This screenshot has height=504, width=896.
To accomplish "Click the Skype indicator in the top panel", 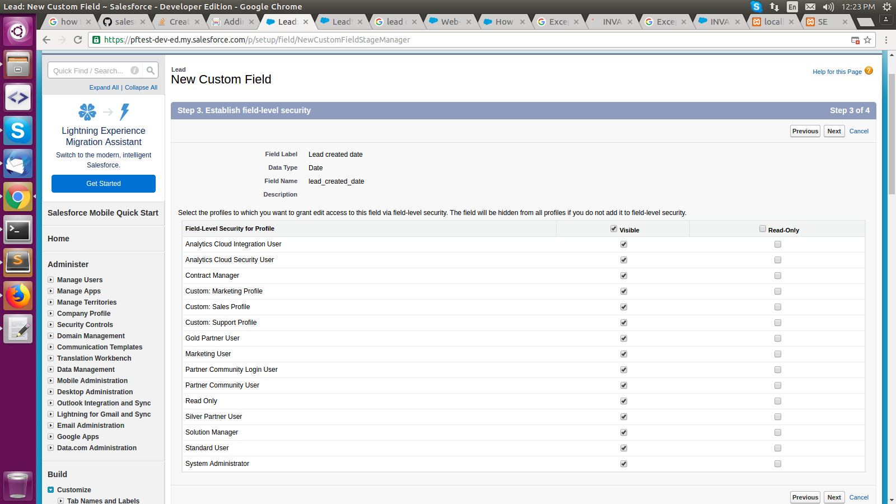I will (x=757, y=7).
